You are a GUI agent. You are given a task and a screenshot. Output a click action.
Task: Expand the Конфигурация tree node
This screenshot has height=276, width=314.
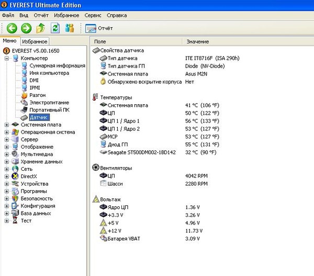point(7,206)
